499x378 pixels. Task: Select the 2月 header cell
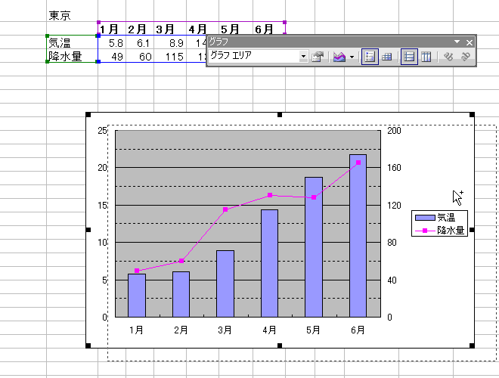(140, 29)
